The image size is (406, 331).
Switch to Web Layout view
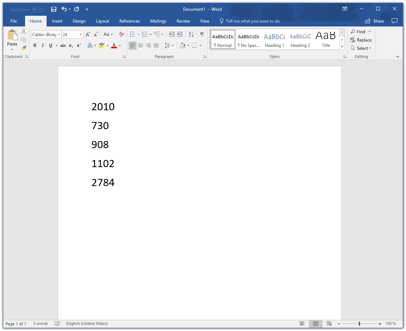click(x=329, y=323)
